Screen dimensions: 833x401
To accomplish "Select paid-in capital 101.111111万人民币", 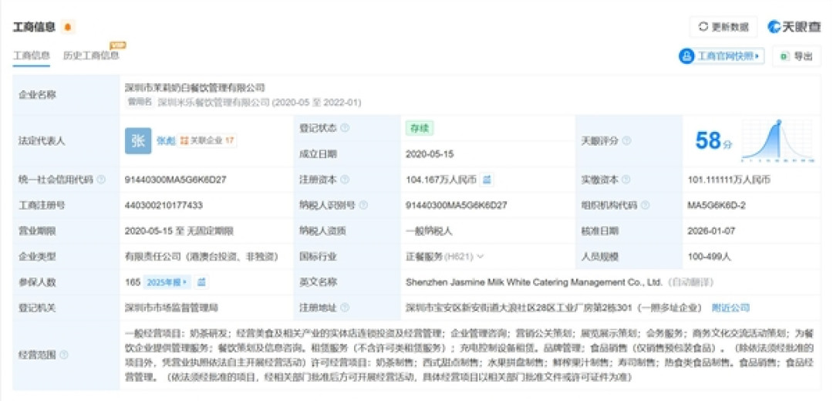I will 729,180.
